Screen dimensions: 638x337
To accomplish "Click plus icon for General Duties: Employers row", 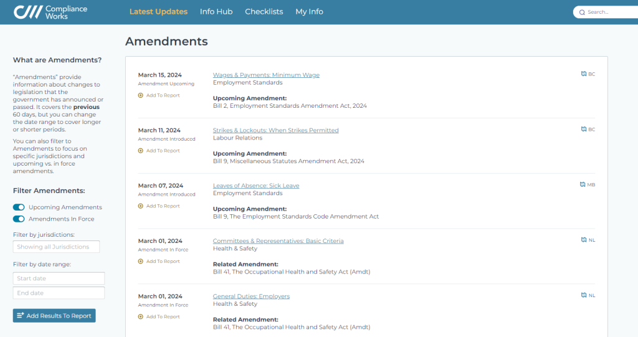I will pyautogui.click(x=141, y=316).
